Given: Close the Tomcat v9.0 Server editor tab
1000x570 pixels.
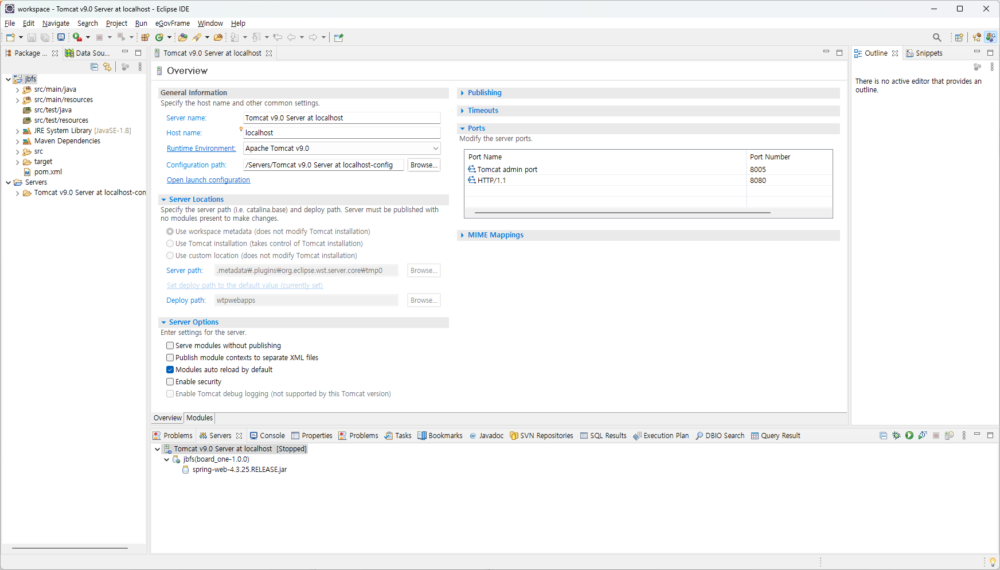Looking at the screenshot, I should coord(269,53).
